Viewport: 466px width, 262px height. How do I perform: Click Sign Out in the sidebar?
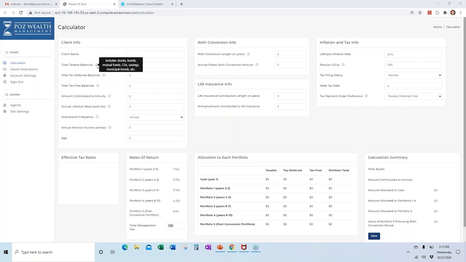(17, 82)
